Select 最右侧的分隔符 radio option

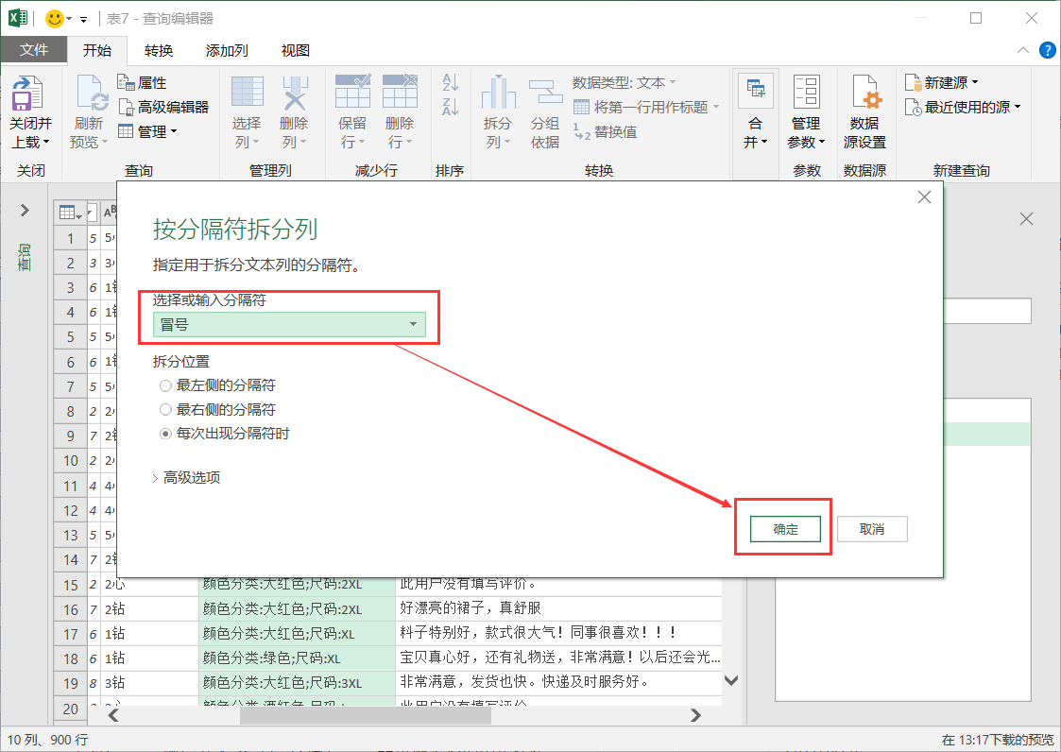click(165, 409)
